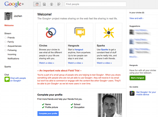Select the Friends circle radio
Viewport: 158px width, 117px height.
tap(6, 38)
